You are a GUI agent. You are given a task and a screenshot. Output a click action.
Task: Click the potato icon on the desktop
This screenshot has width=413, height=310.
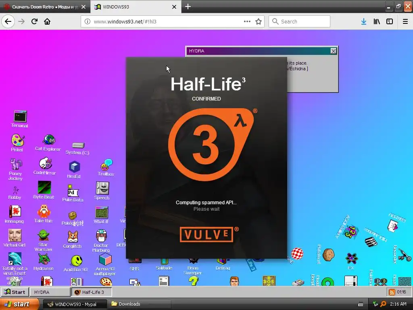[x=328, y=255]
